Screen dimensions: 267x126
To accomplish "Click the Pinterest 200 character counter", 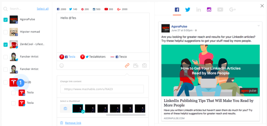I will coord(85,9).
